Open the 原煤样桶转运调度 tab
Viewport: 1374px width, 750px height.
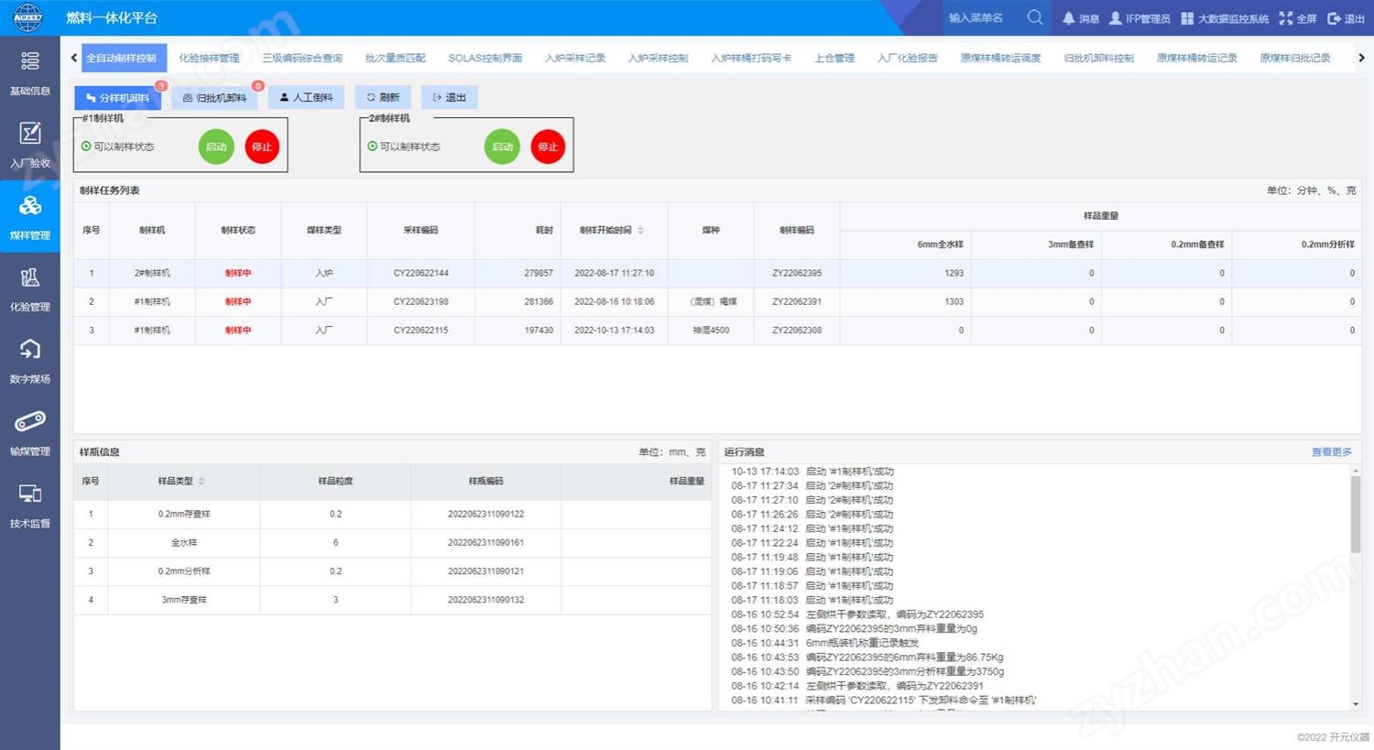pyautogui.click(x=1001, y=58)
